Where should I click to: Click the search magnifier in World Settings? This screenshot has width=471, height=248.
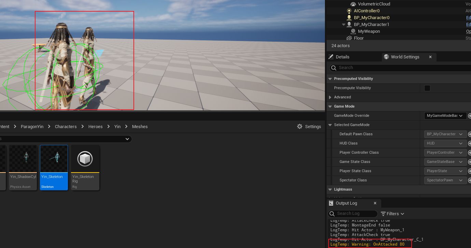pyautogui.click(x=334, y=68)
